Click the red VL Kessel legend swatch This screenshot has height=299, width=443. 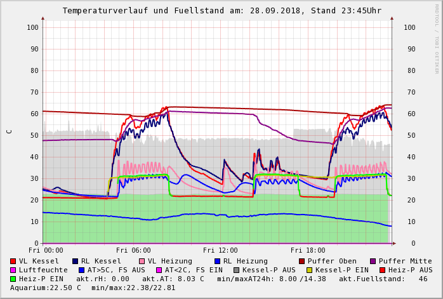13,261
